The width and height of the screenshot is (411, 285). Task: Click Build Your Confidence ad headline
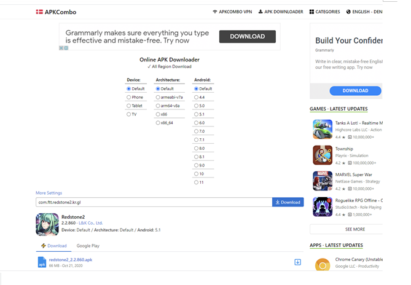pos(349,41)
